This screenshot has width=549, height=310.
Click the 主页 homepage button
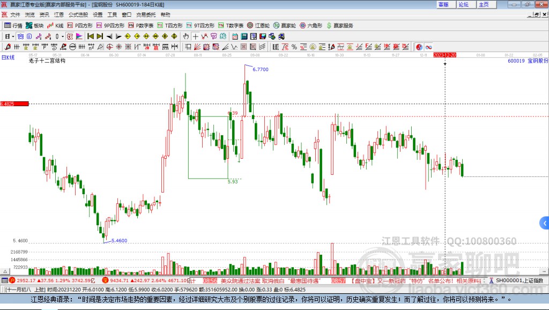[486, 4]
